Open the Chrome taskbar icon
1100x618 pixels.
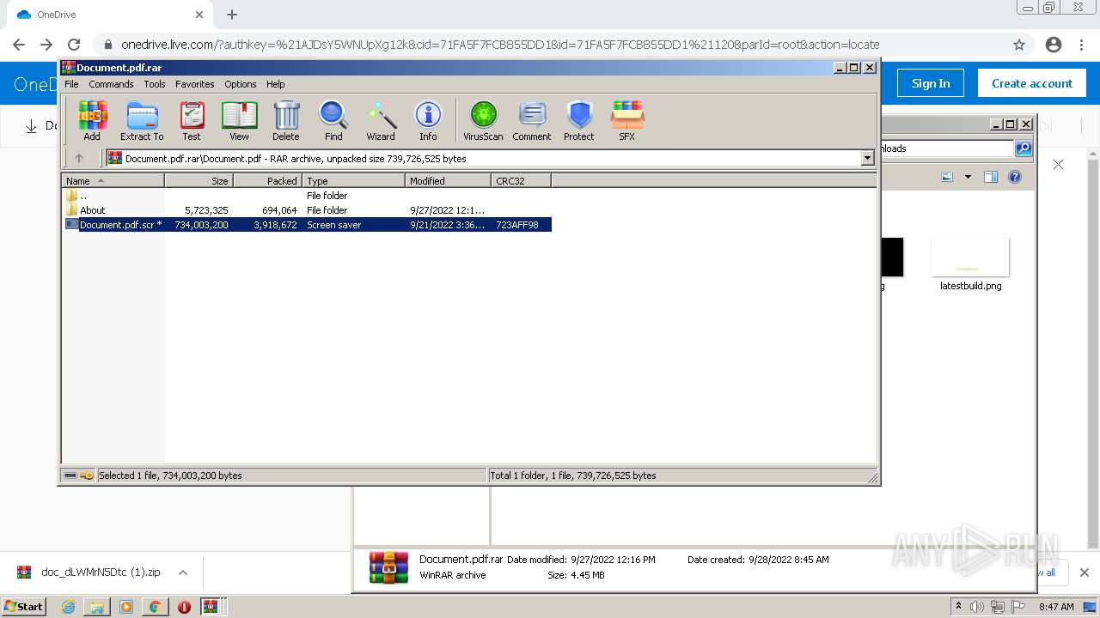click(155, 607)
